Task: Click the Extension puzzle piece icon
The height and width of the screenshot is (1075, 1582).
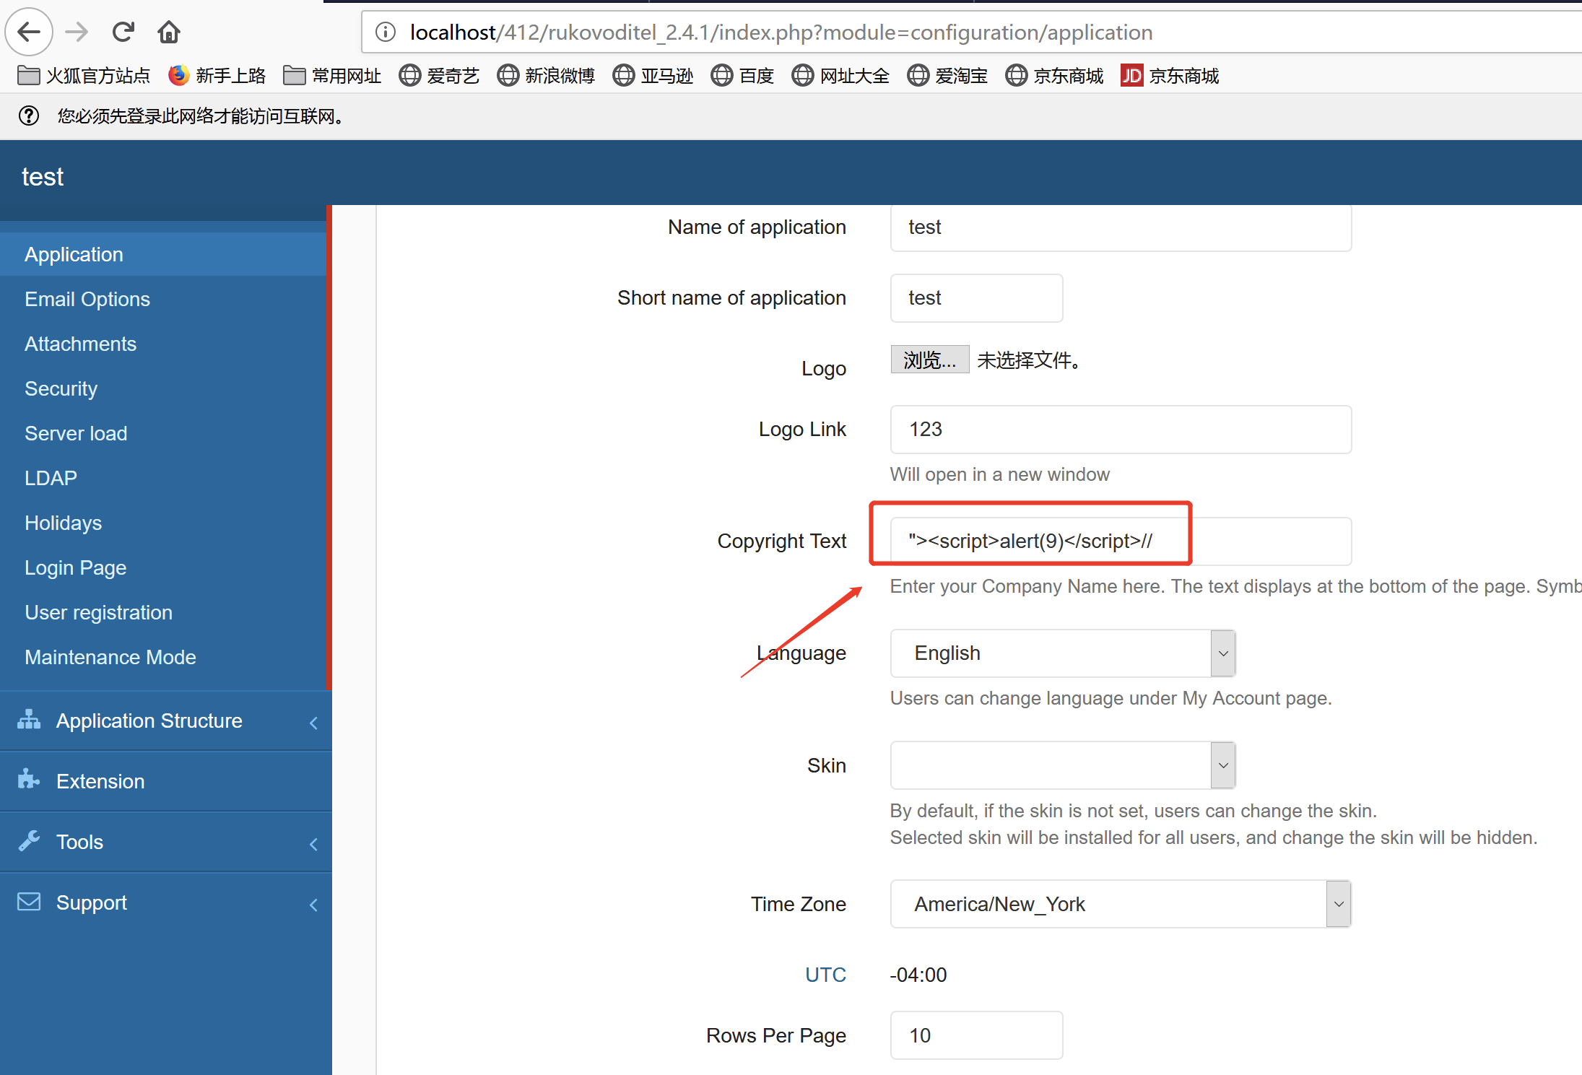Action: tap(29, 780)
